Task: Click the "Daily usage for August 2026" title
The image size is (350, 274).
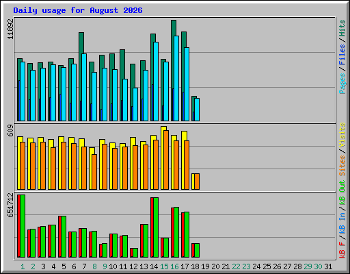Action: (78, 10)
